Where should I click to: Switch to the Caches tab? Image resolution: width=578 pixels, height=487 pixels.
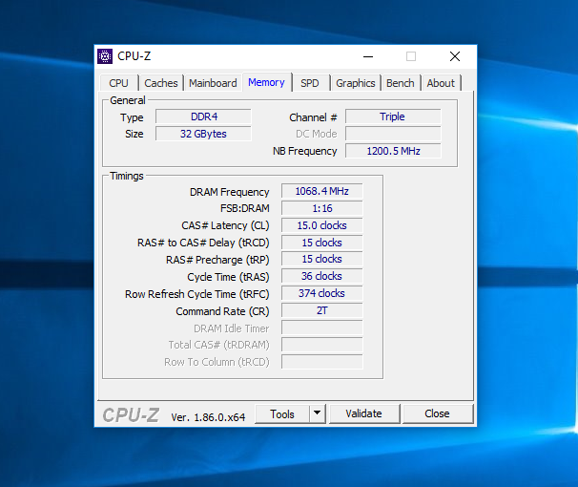point(161,83)
